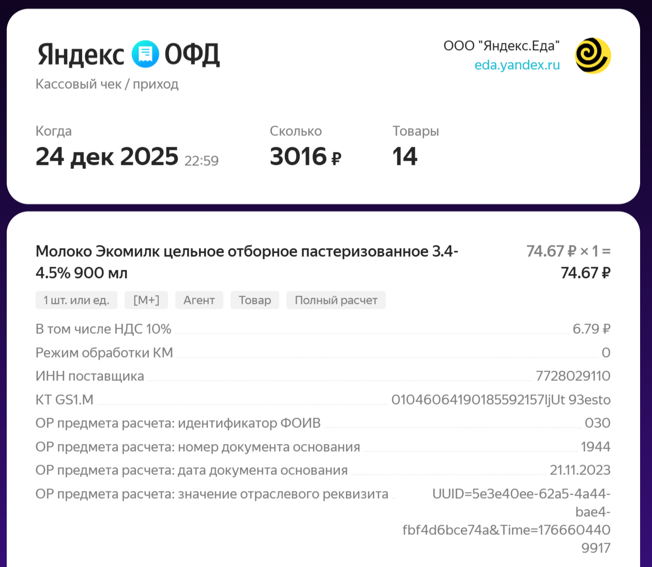
Task: Click the receipt date 24 дек 2025
Action: (x=107, y=157)
